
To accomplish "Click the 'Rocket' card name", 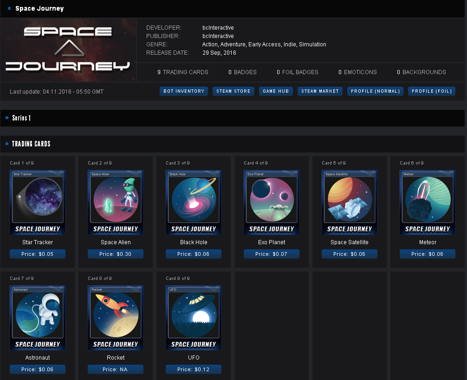I will click(116, 358).
